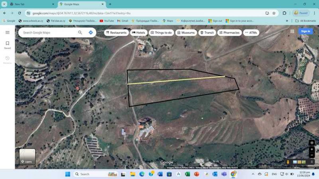Open the Google apps grid icon
The height and width of the screenshot is (179, 319).
pyautogui.click(x=292, y=31)
